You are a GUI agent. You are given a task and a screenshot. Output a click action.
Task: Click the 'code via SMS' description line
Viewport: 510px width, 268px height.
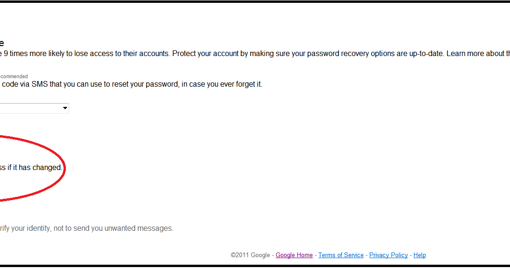point(94,84)
